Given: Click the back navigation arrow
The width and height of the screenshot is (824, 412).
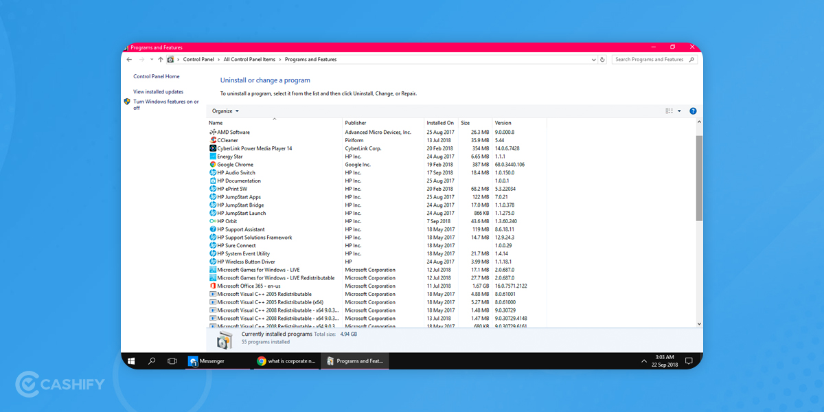Looking at the screenshot, I should (x=128, y=59).
